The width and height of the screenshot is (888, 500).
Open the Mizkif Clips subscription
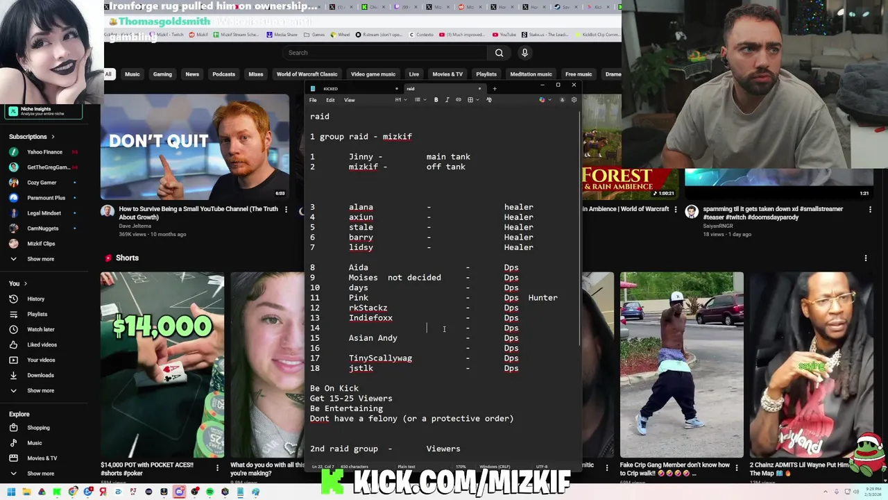pyautogui.click(x=41, y=244)
